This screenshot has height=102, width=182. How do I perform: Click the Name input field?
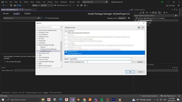tap(100, 59)
